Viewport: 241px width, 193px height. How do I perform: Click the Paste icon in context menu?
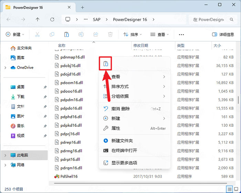106,63
